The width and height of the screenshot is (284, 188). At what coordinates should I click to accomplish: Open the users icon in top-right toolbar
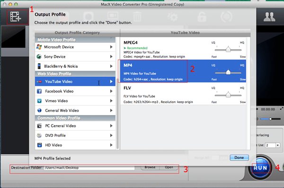pyautogui.click(x=269, y=17)
